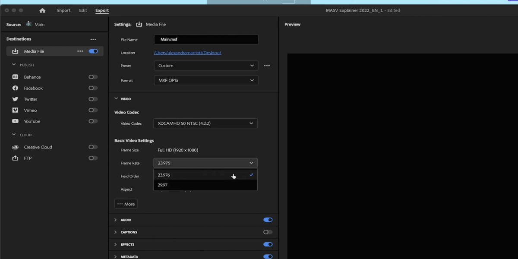
Task: Choose 29.97 frame rate option
Action: pos(205,185)
